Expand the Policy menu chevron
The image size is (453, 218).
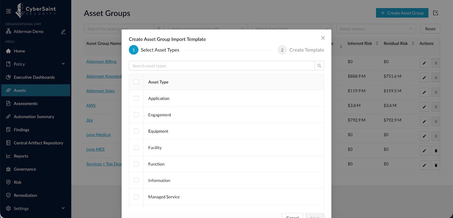(63, 64)
